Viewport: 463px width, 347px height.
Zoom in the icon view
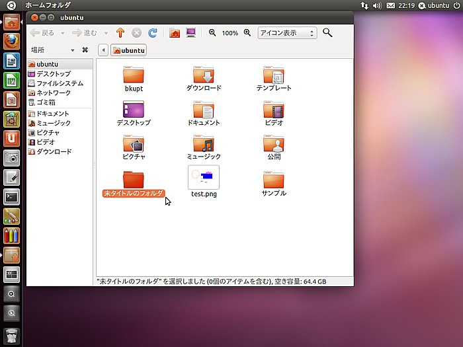247,33
